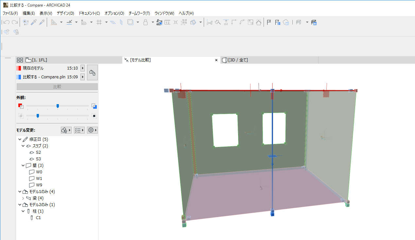
Task: Open the settings gear in モデル変更
Action: pyautogui.click(x=92, y=130)
